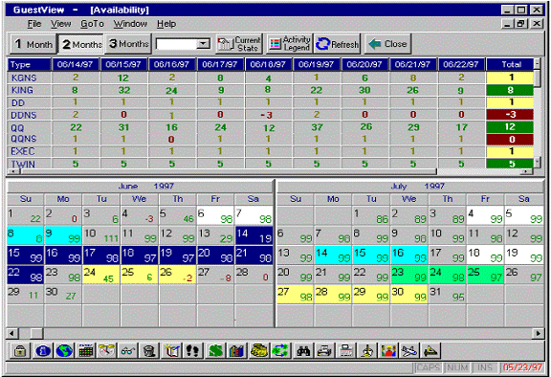Select July 23 green calendar cell
Screen dimensions: 551x377
pyautogui.click(x=409, y=275)
